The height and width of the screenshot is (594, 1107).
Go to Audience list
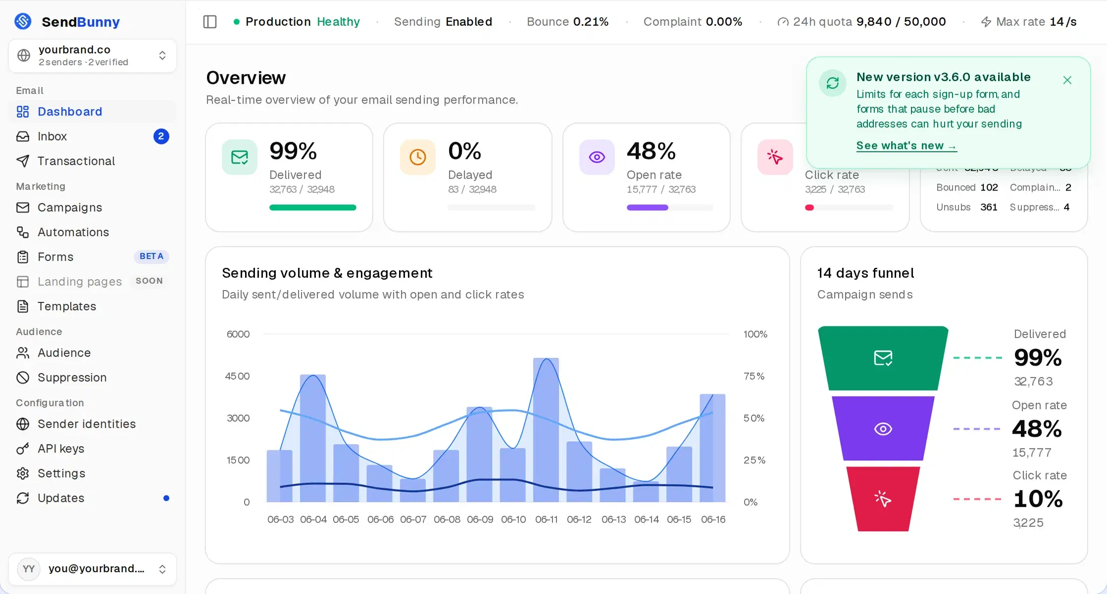(93, 353)
